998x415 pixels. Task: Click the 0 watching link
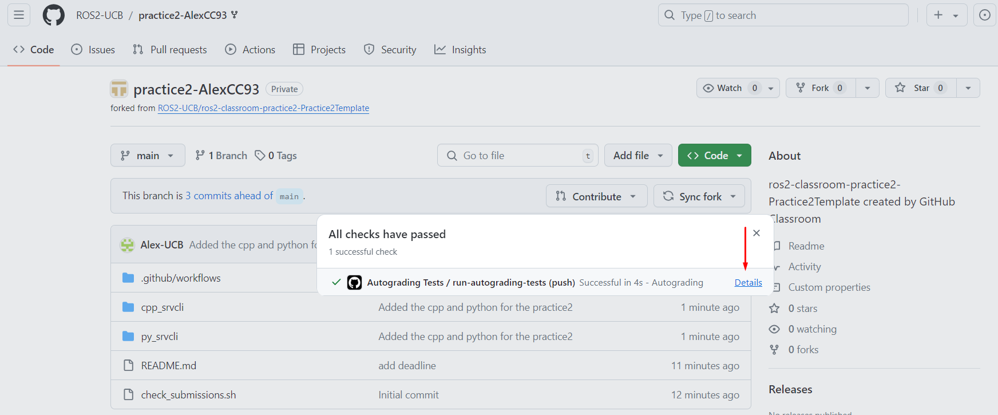812,329
